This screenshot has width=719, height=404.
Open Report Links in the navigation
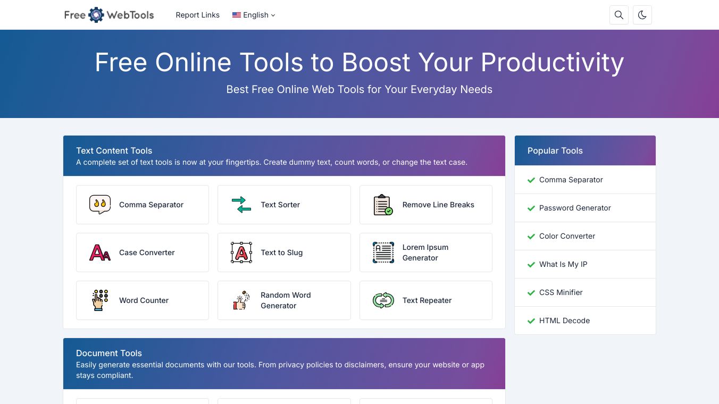[x=197, y=15]
